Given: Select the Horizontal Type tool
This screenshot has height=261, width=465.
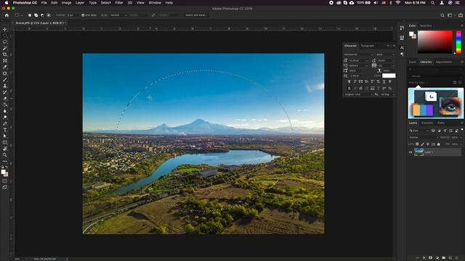Looking at the screenshot, I should pos(5,130).
